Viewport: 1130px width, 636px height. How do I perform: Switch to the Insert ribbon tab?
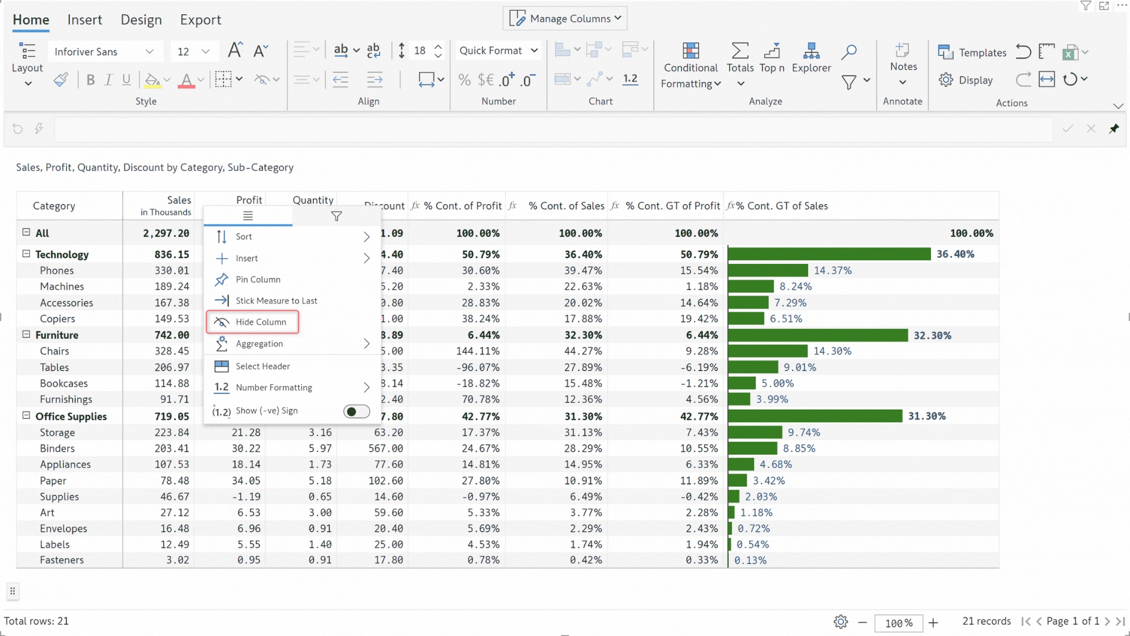(85, 19)
